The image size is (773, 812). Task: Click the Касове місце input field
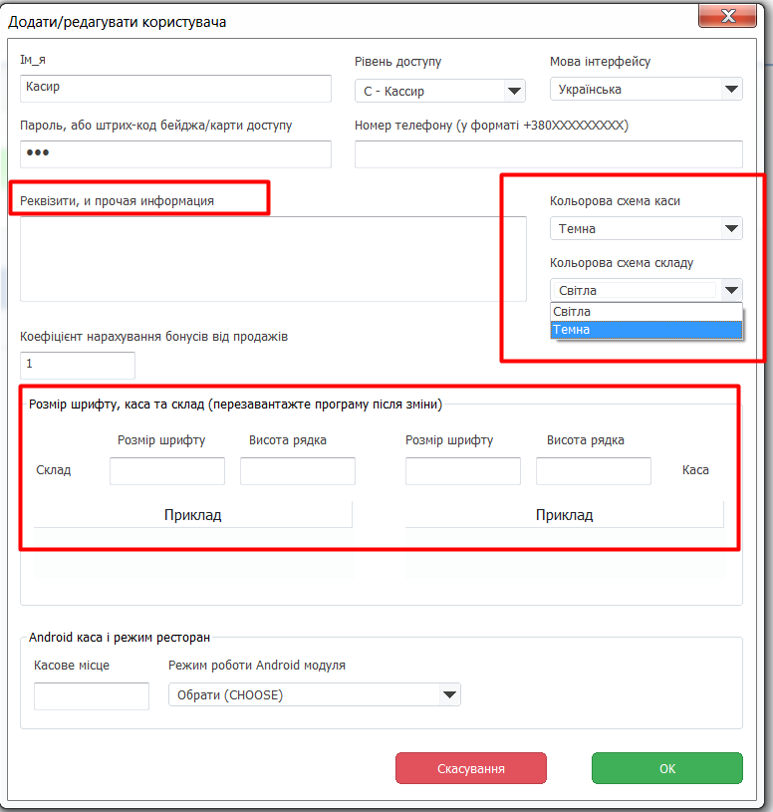coord(92,696)
